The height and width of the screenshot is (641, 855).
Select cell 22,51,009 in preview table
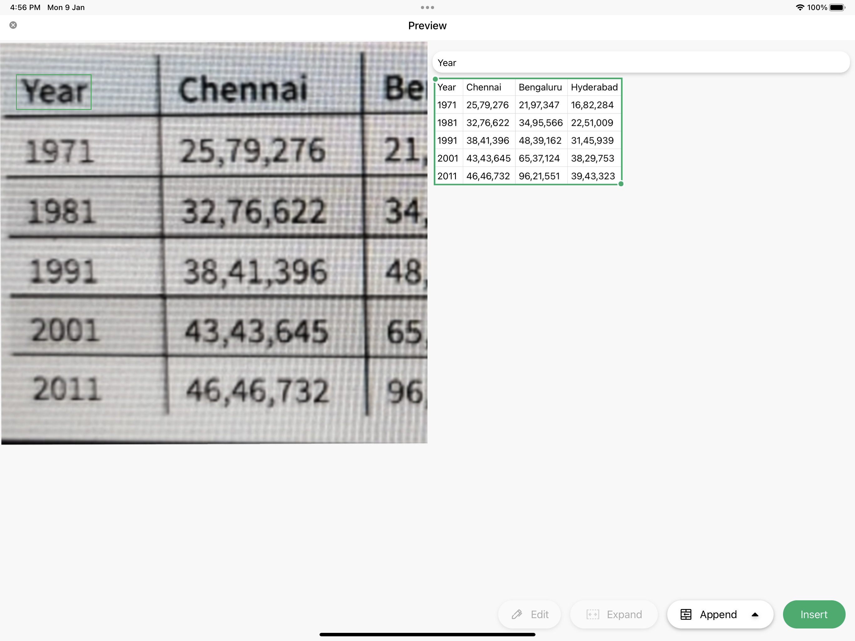click(x=595, y=123)
